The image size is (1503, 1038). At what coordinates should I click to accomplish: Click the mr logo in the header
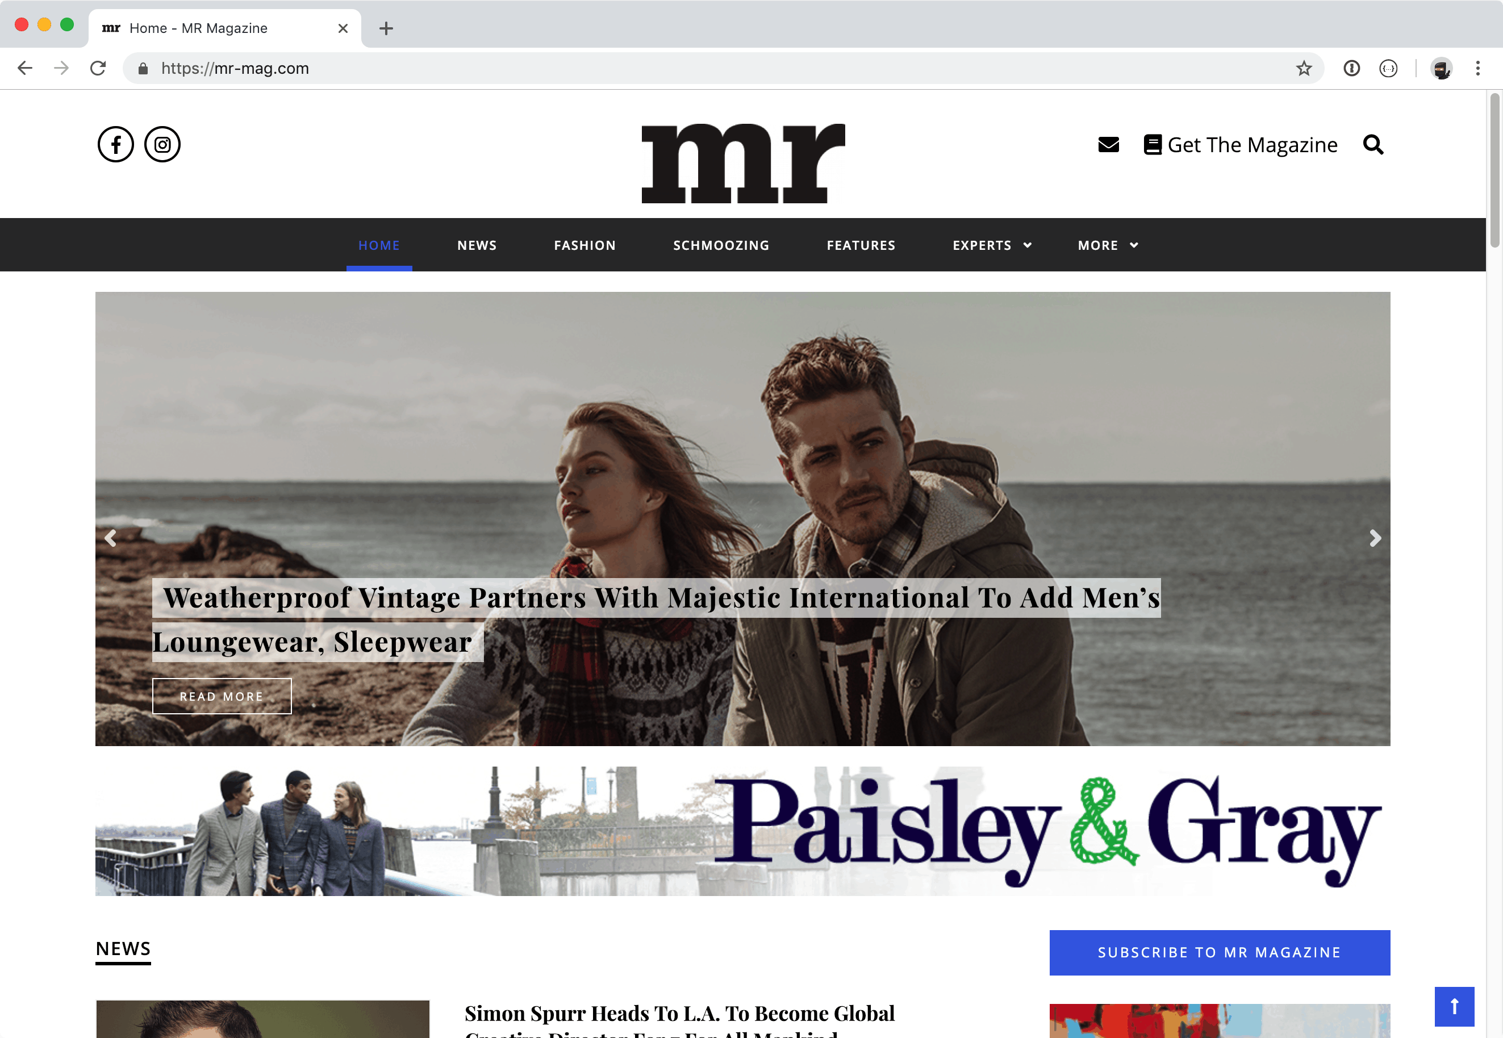743,163
